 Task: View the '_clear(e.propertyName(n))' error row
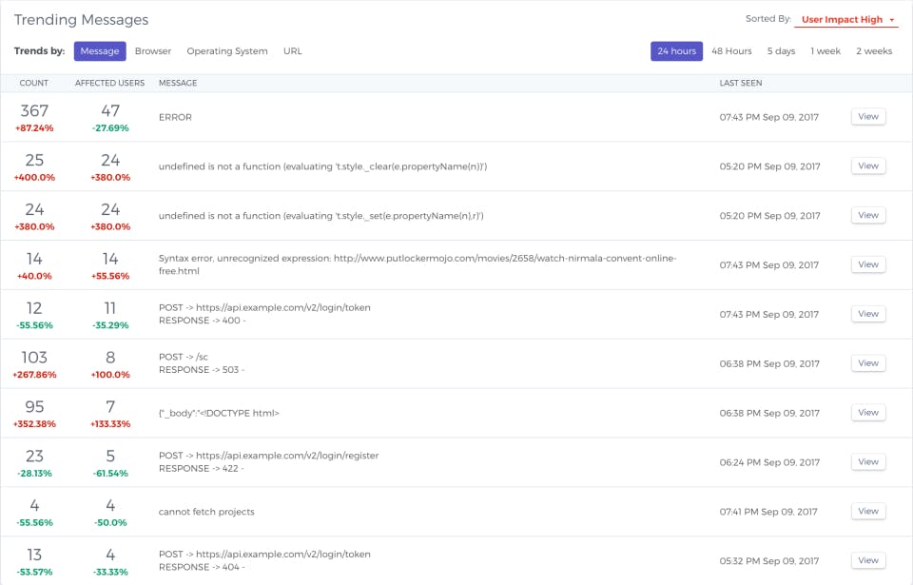(867, 166)
